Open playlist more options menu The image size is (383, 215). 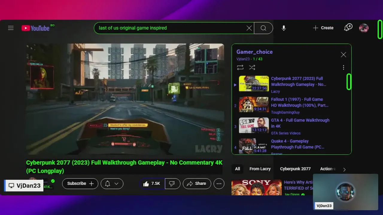point(344,67)
